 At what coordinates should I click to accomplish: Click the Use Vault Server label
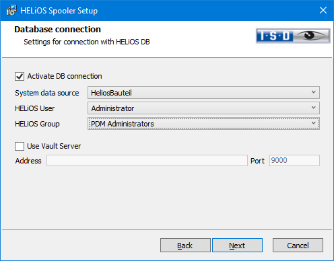54,146
